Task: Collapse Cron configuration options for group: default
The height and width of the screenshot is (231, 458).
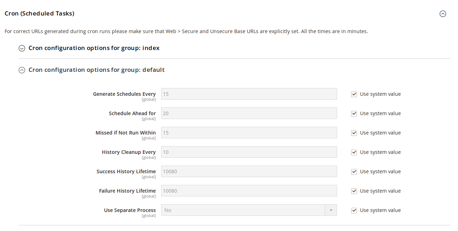Action: tap(96, 70)
